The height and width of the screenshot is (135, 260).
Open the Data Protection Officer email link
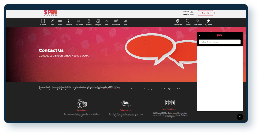(117, 89)
